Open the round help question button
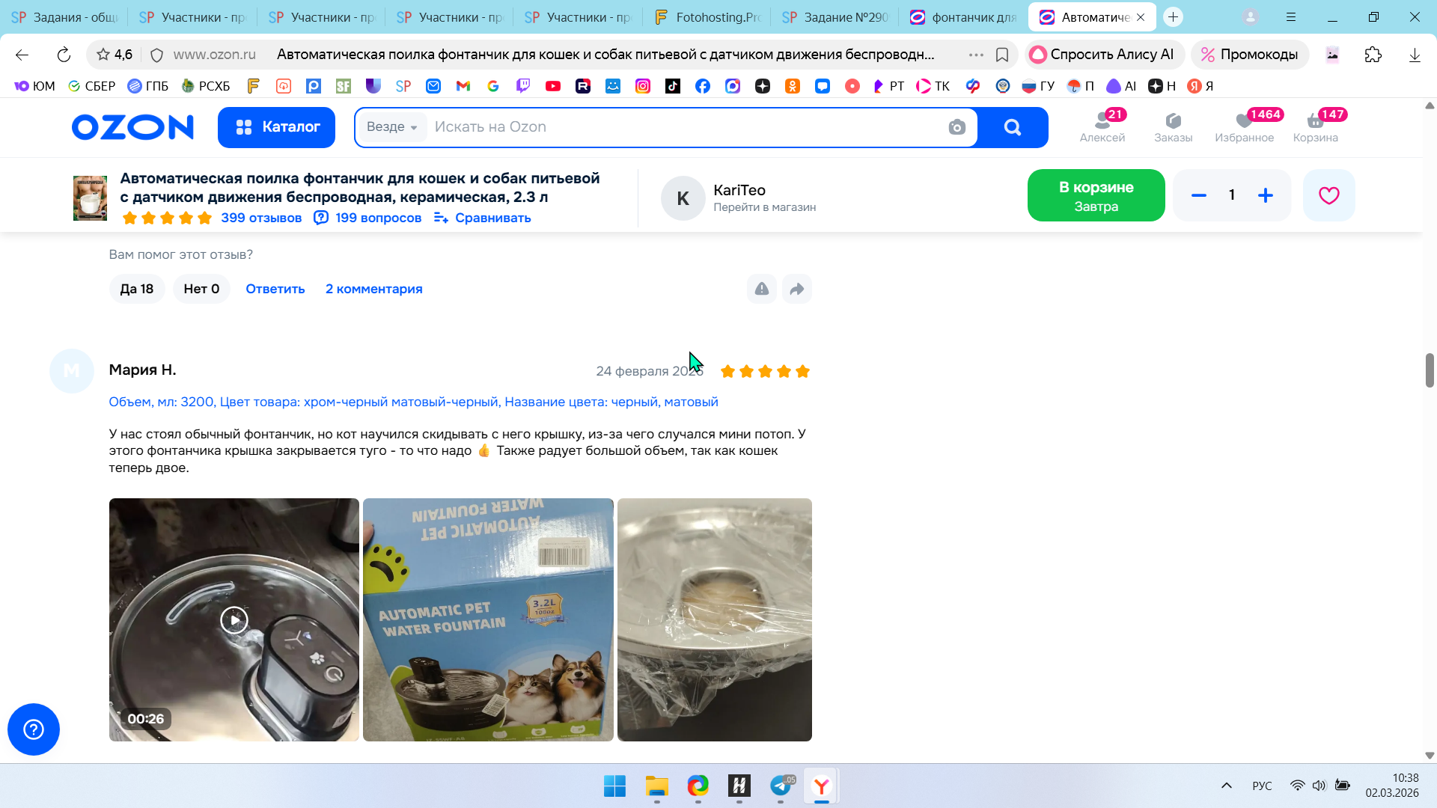Screen dimensions: 1437x808 point(34,729)
